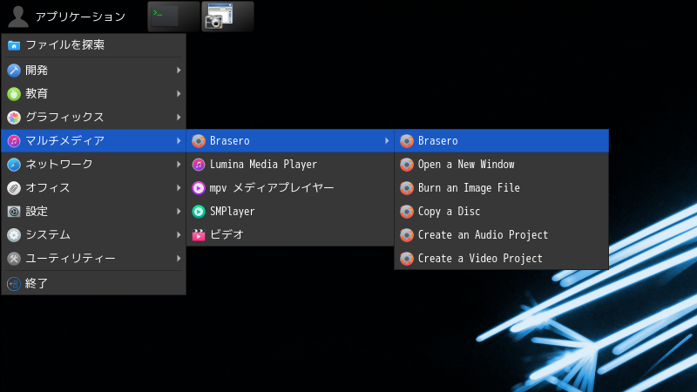
Task: Choose Create an Audio Project
Action: click(x=502, y=234)
